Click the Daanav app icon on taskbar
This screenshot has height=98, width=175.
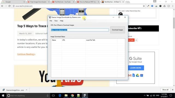tap(85, 96)
